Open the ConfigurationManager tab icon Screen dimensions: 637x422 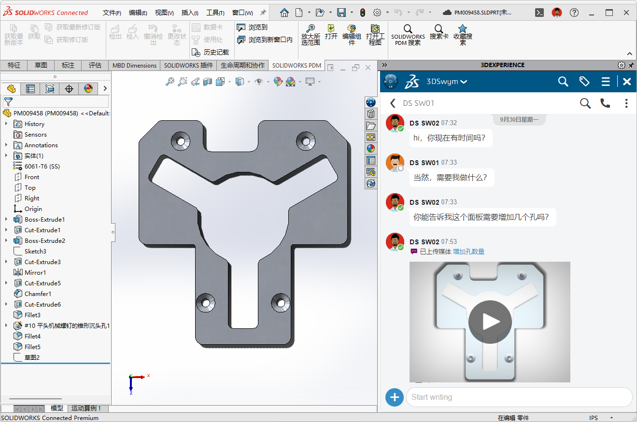pyautogui.click(x=50, y=88)
